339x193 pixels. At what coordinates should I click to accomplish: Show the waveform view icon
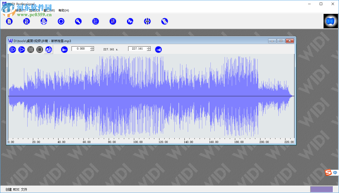pos(130,21)
